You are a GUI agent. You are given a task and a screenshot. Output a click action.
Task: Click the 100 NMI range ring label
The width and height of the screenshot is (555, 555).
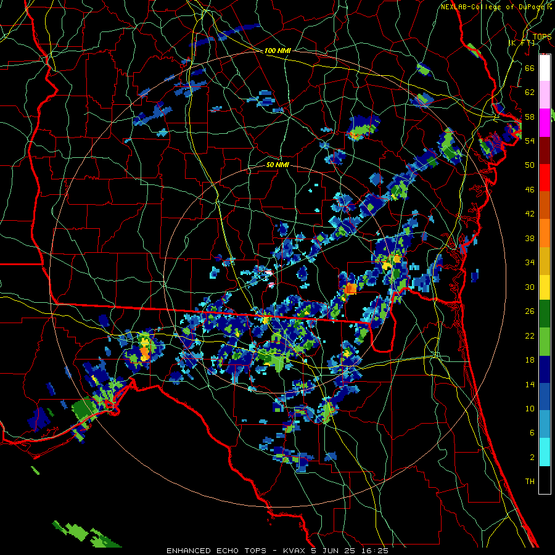tap(277, 51)
